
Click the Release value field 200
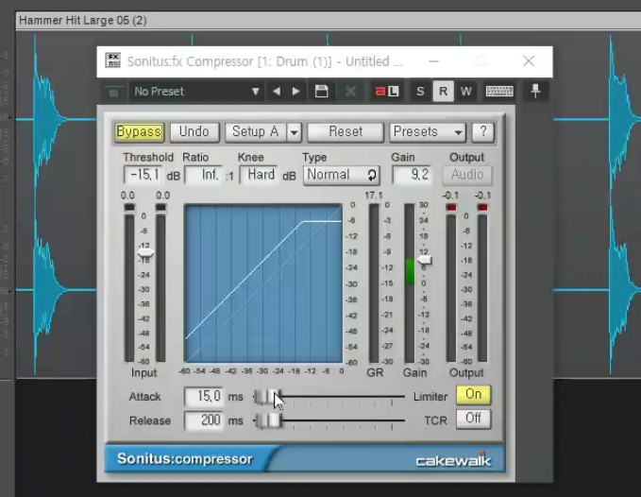204,420
